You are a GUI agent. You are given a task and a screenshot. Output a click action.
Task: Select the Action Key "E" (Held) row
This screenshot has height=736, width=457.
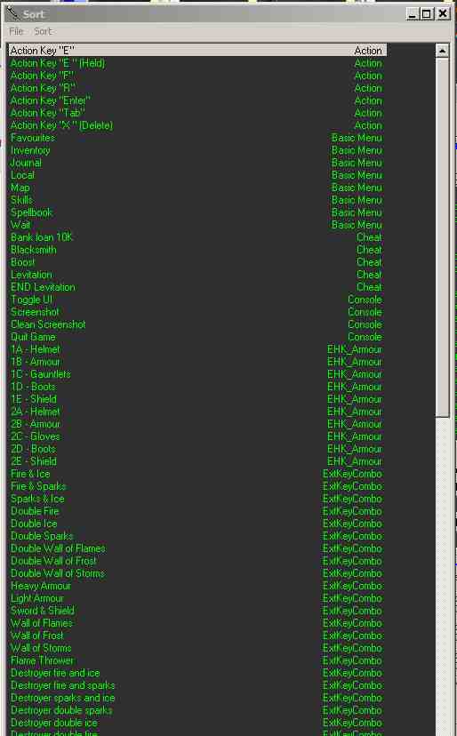click(x=196, y=63)
